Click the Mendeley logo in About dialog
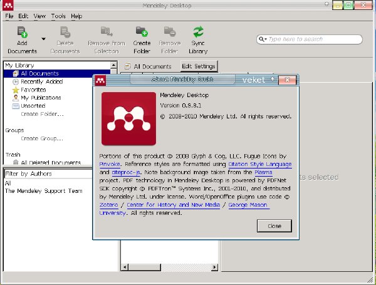 pyautogui.click(x=128, y=118)
